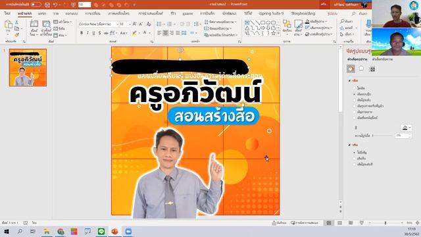The width and height of the screenshot is (421, 237).
Task: Click the Reuse Slides icon
Action: [46, 24]
